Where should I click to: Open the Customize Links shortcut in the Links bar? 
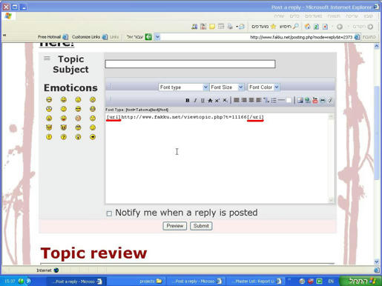(x=90, y=37)
